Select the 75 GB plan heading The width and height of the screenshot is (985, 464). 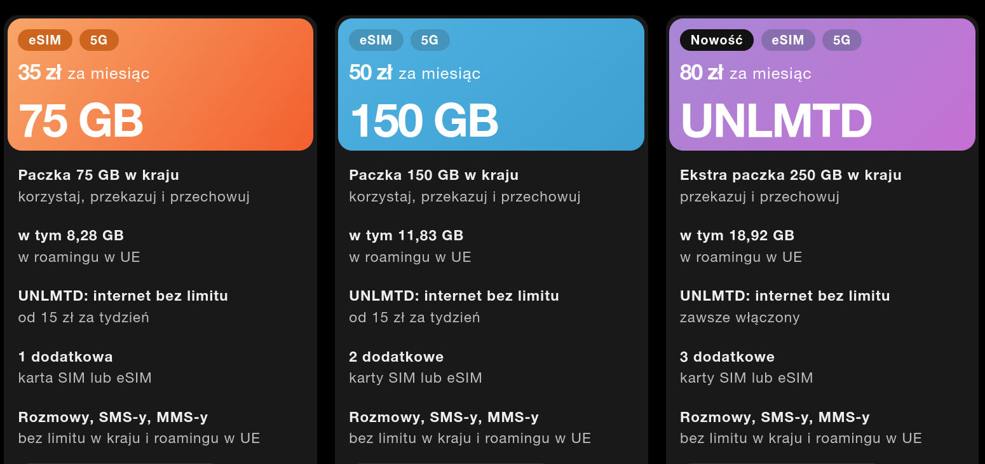pos(81,120)
